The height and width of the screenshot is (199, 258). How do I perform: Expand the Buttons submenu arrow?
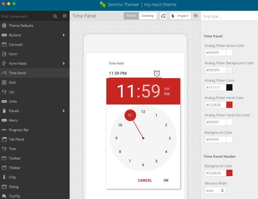[x=64, y=35]
